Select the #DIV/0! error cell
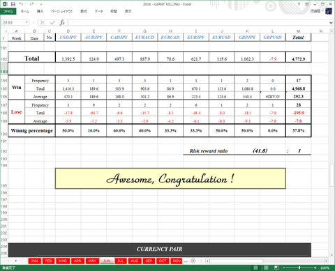 point(273,97)
